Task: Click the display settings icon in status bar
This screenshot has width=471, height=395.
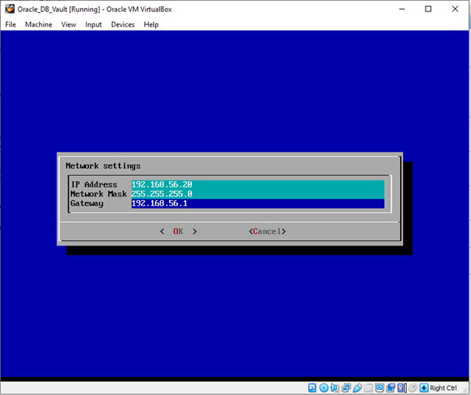Action: click(380, 387)
